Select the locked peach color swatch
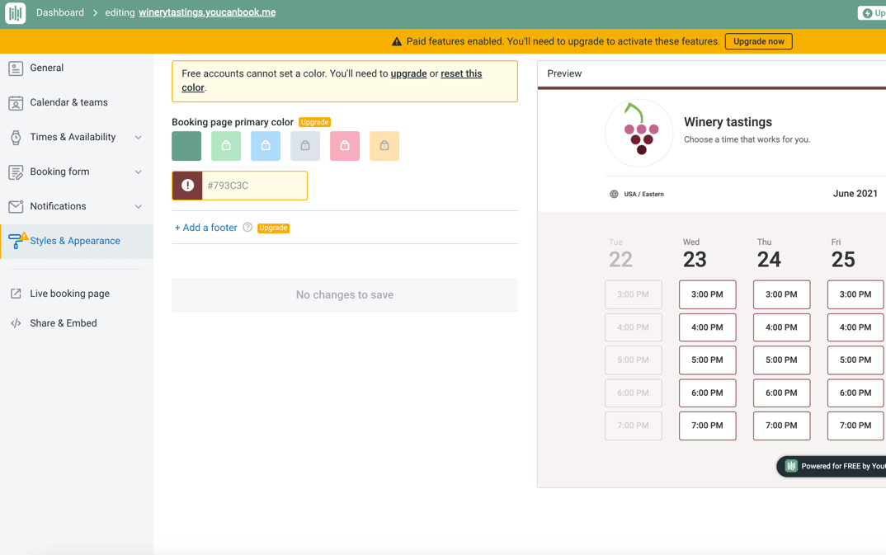Screen dimensions: 886x555 tap(384, 146)
